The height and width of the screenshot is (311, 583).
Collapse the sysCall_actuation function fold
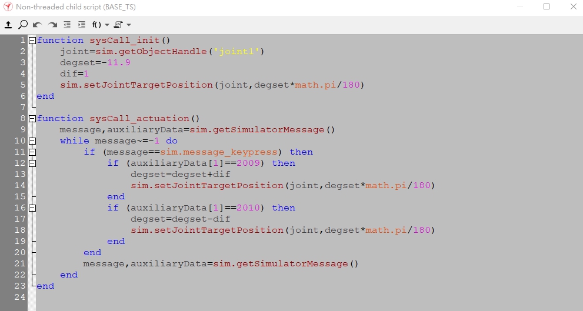click(32, 119)
